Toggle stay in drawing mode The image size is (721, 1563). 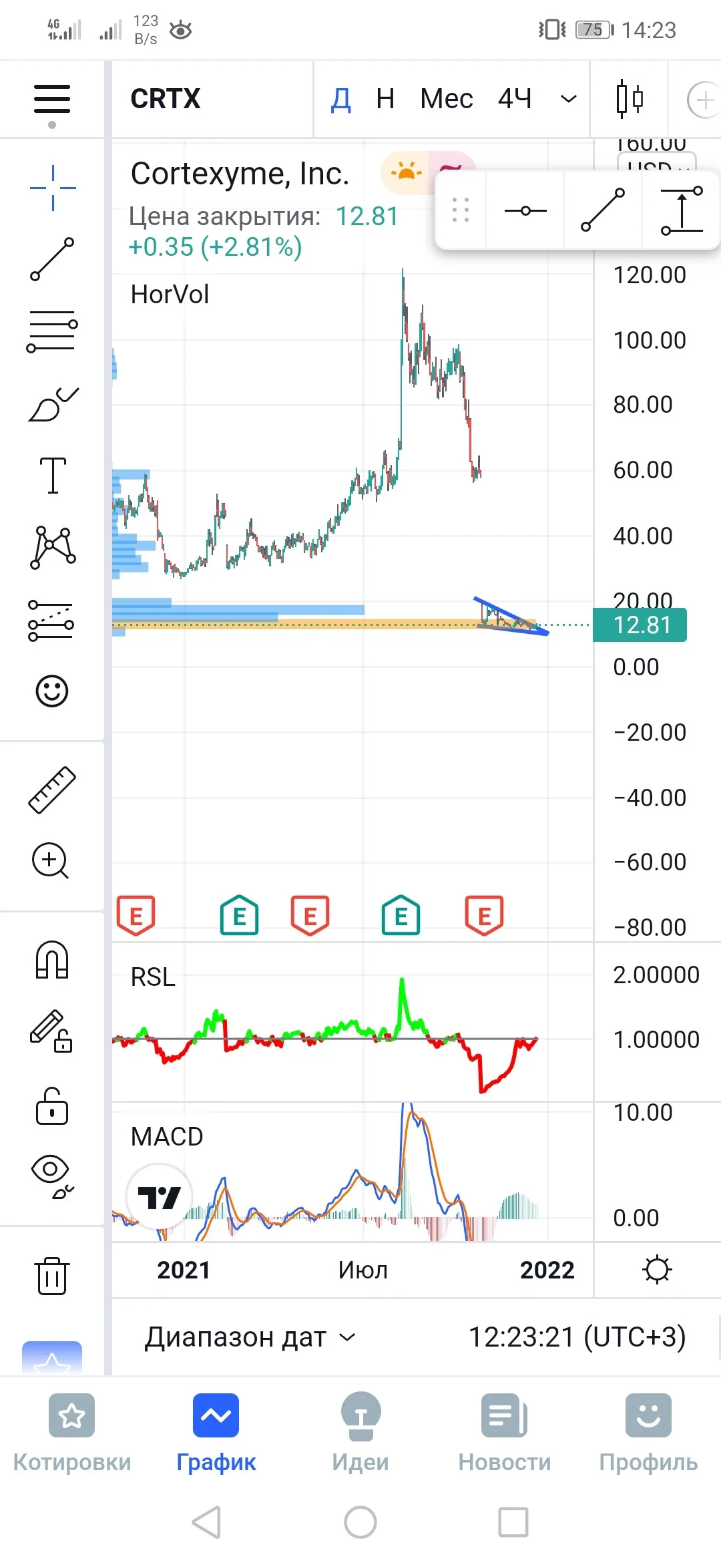click(51, 1031)
